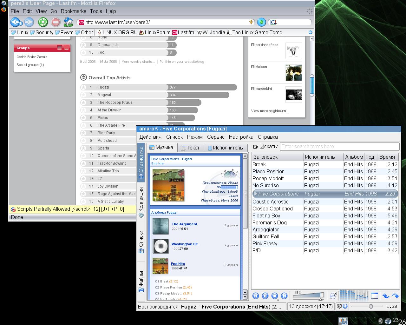
Task: Redo playlist change in amaroK
Action: [x=395, y=296]
